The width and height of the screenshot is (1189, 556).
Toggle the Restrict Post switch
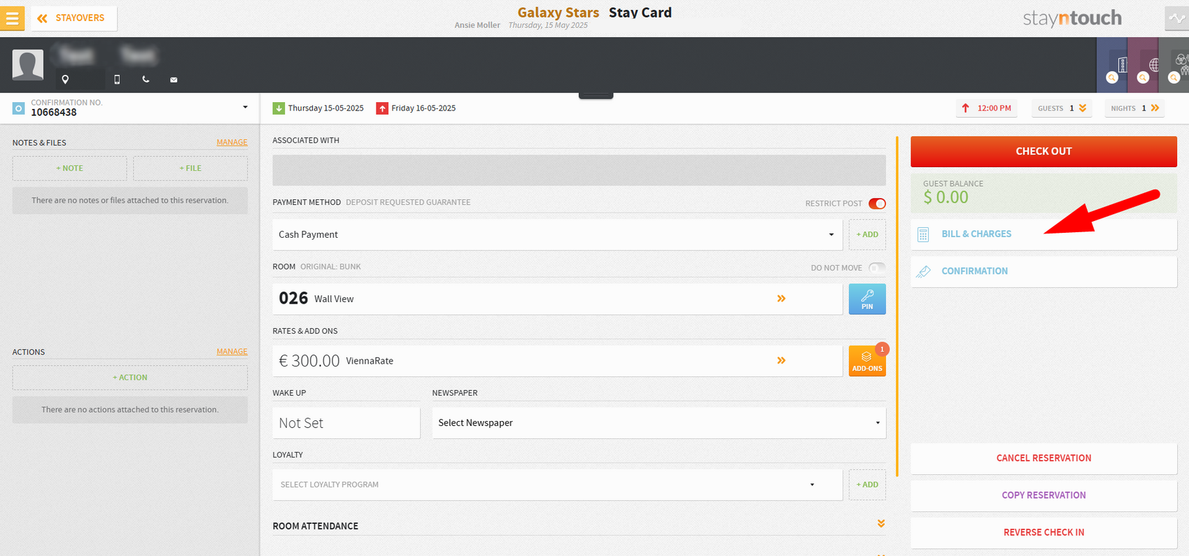coord(877,204)
